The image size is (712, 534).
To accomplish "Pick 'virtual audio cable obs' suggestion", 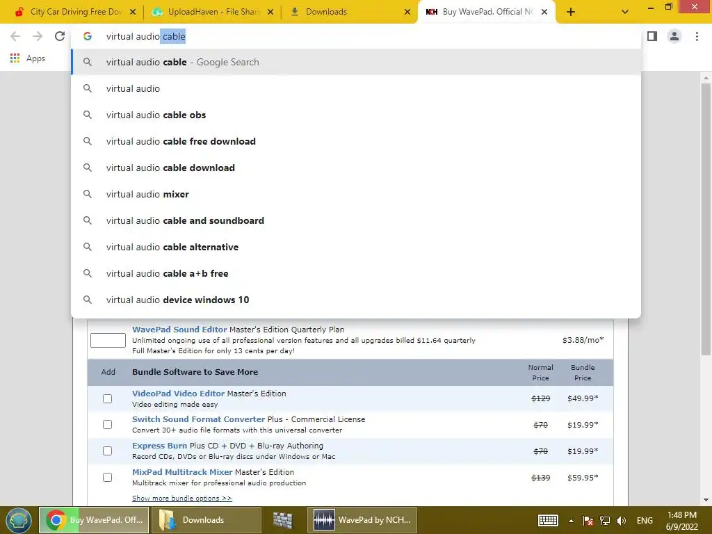I will tap(356, 115).
